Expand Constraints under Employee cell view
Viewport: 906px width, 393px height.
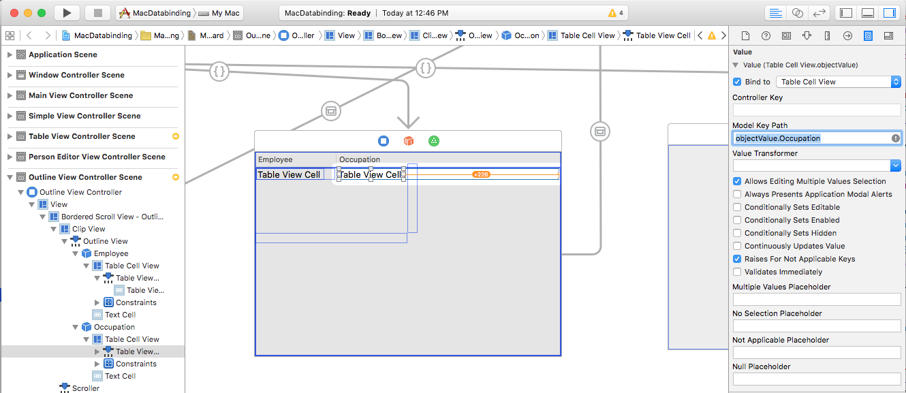(97, 302)
